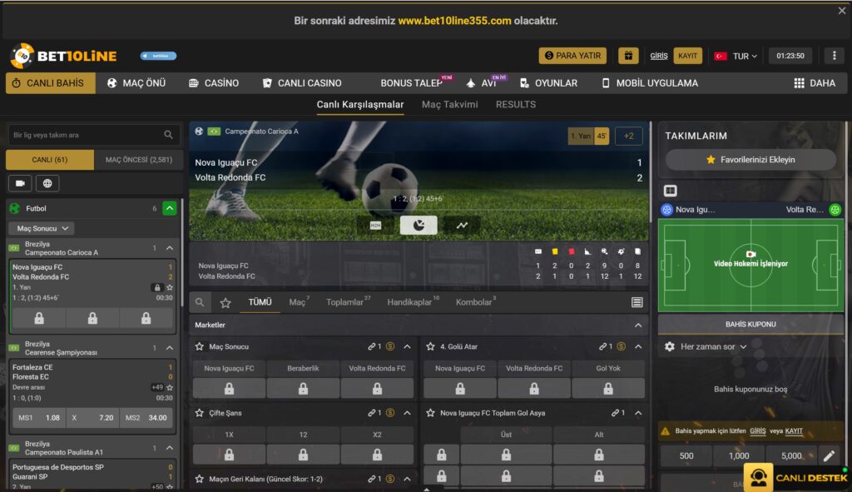Screen dimensions: 852x492
Task: Favorite the 4. Golü Atar market star
Action: (430, 346)
